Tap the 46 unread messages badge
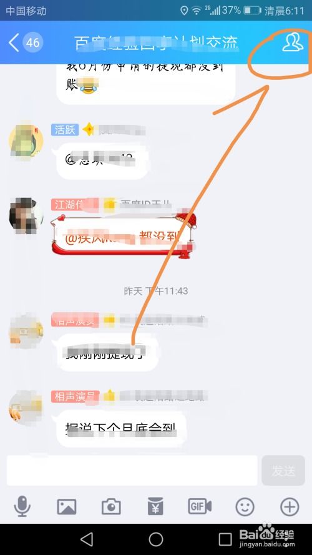 [33, 43]
